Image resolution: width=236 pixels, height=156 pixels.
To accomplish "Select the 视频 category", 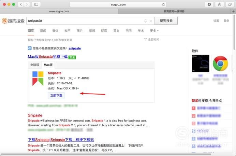I will pos(92,31).
